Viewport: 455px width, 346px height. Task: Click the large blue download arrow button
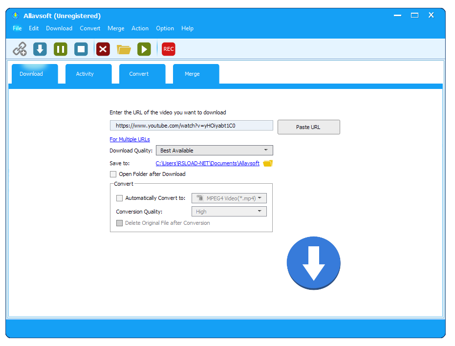tap(313, 263)
